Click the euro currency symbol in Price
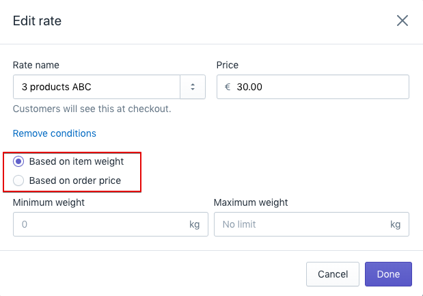Image resolution: width=423 pixels, height=296 pixels. point(228,87)
